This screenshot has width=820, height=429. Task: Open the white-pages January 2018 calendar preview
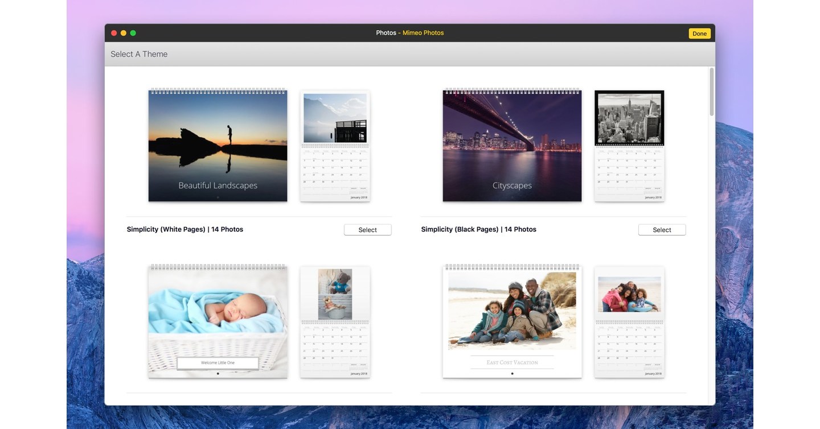(335, 146)
